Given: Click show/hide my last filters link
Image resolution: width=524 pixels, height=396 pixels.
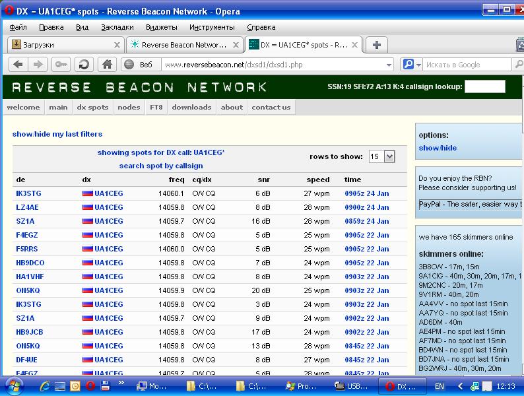Looking at the screenshot, I should click(57, 134).
